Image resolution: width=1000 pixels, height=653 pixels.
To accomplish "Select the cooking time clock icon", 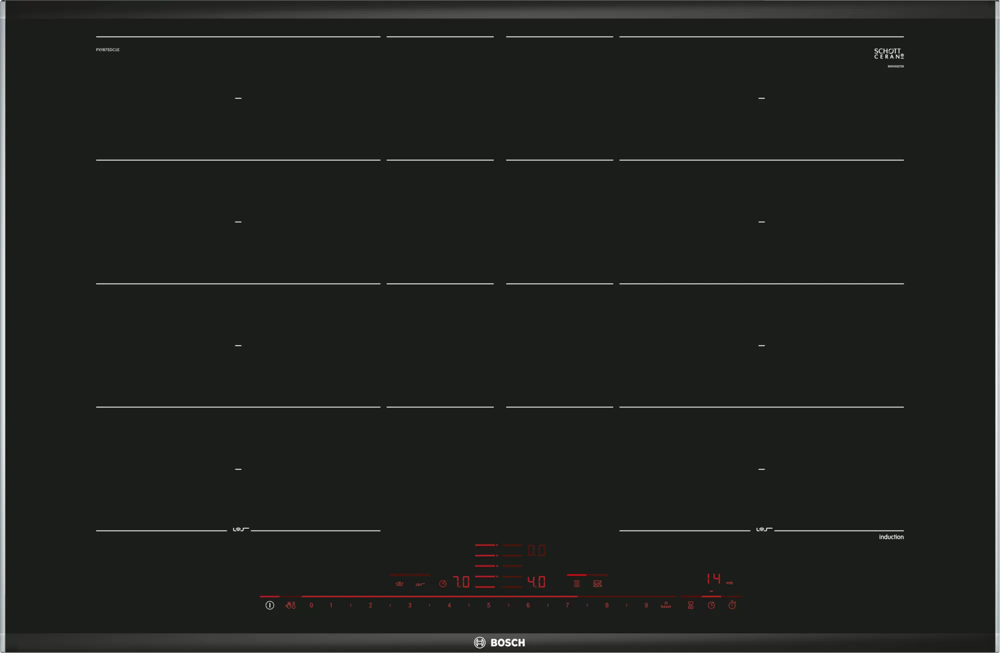I will (711, 605).
